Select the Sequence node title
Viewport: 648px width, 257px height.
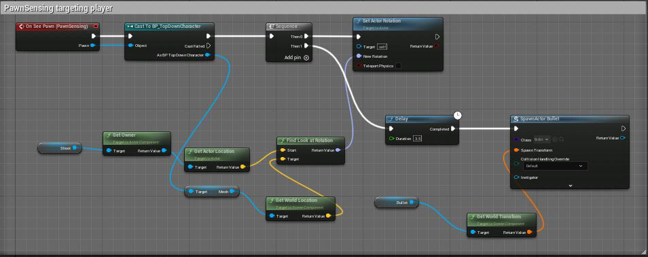pyautogui.click(x=287, y=26)
